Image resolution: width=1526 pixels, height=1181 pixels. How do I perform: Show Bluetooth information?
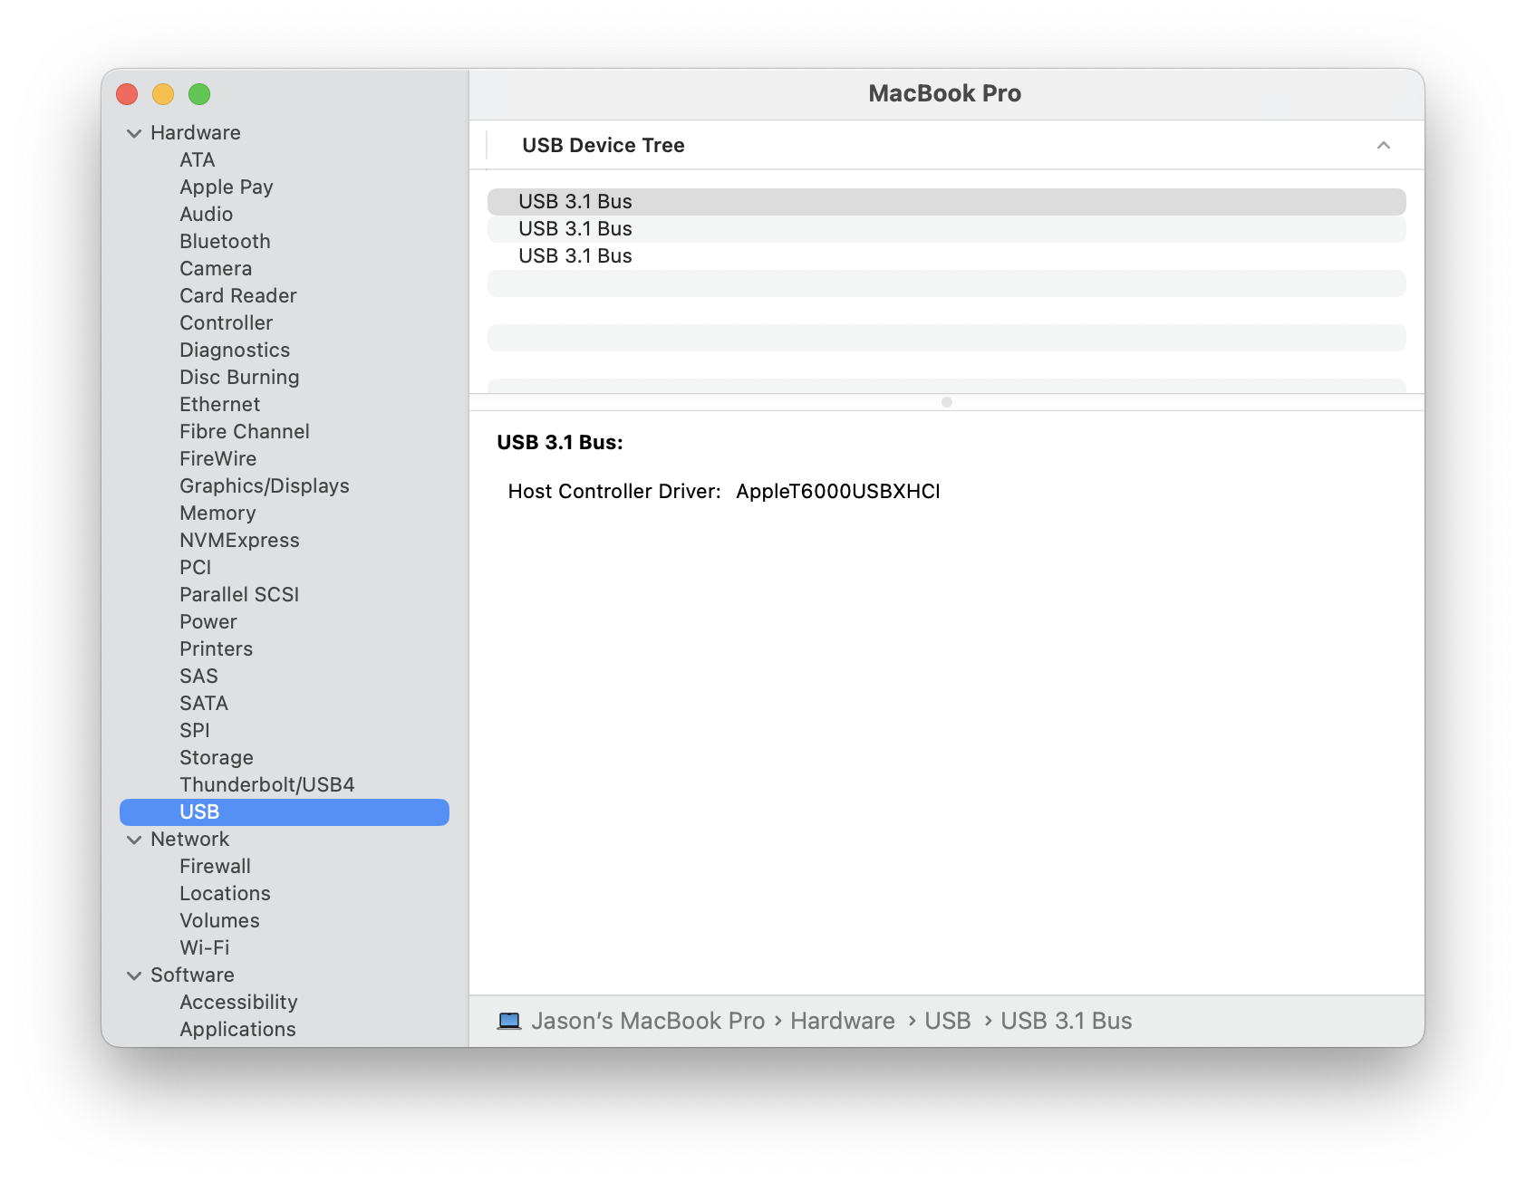click(225, 242)
